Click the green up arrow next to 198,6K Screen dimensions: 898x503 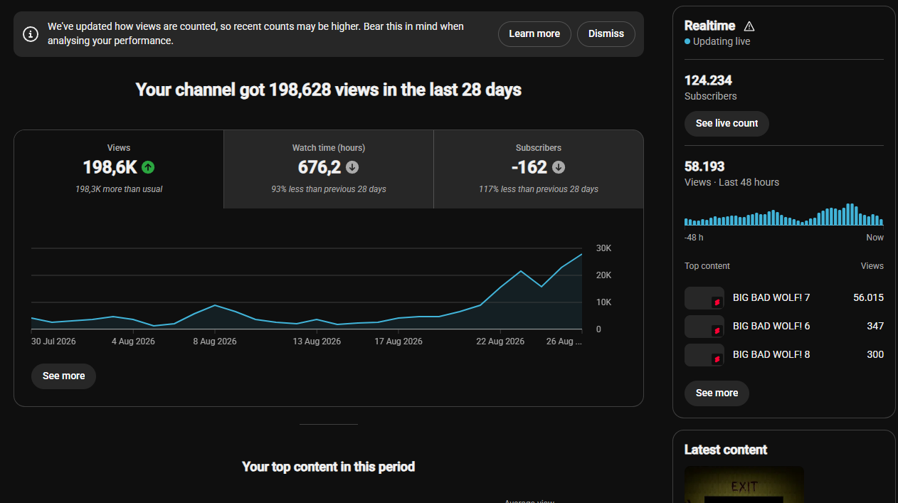tap(148, 167)
